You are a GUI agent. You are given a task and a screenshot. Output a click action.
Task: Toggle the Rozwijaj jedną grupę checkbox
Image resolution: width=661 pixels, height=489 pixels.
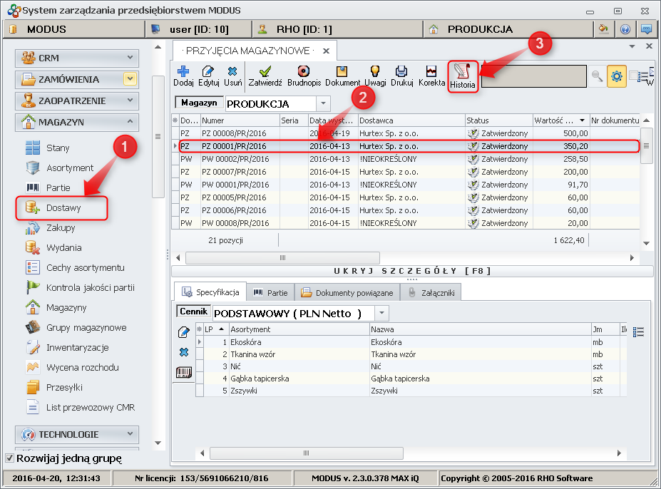(9, 458)
